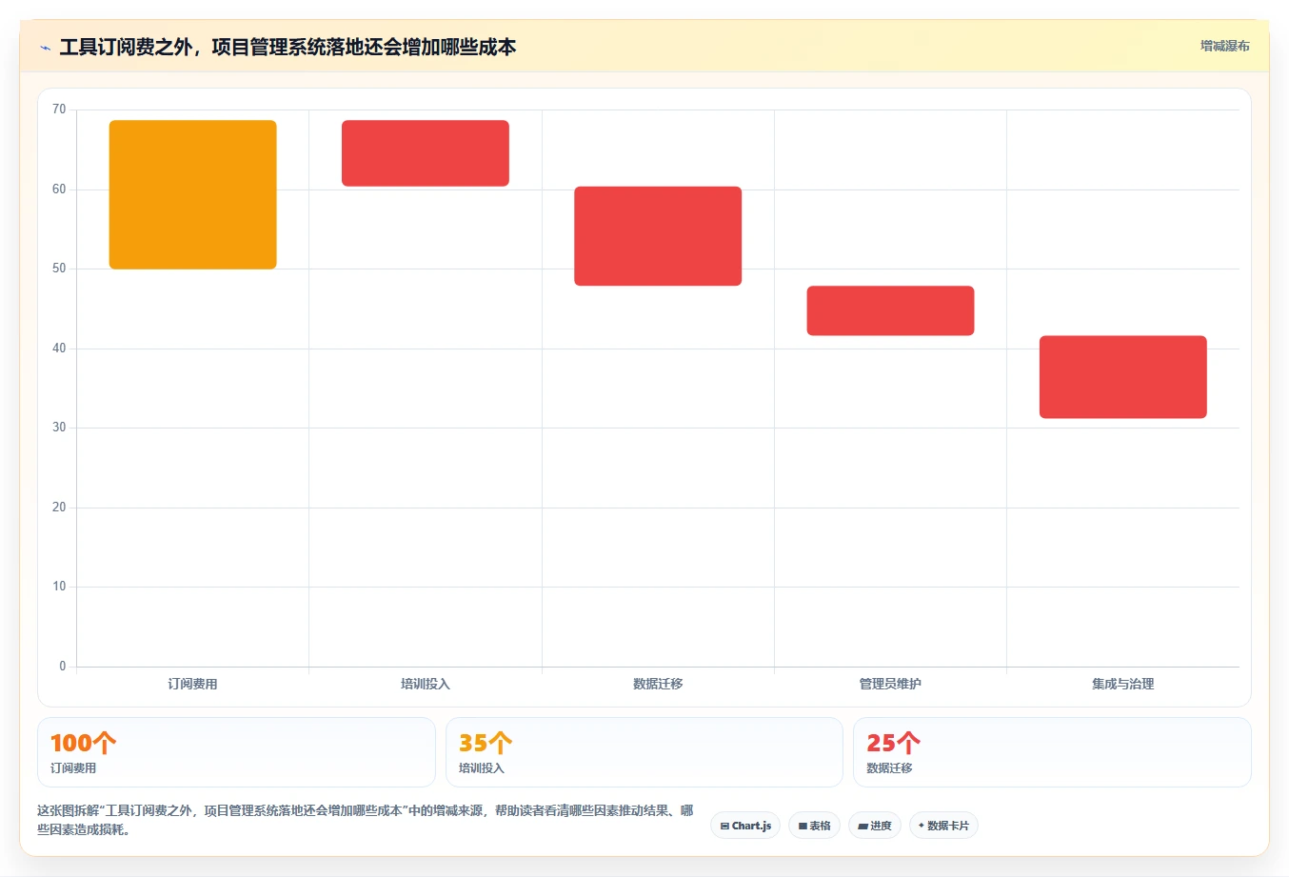Select the red 数据迁移 bar
Image resolution: width=1289 pixels, height=877 pixels.
[658, 236]
